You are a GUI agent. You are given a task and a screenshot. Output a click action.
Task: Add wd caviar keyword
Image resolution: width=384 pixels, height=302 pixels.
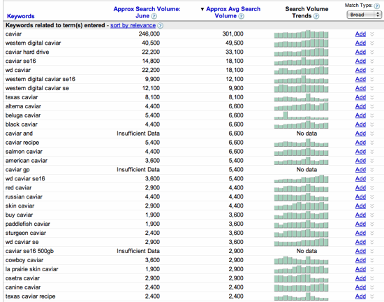coord(360,70)
